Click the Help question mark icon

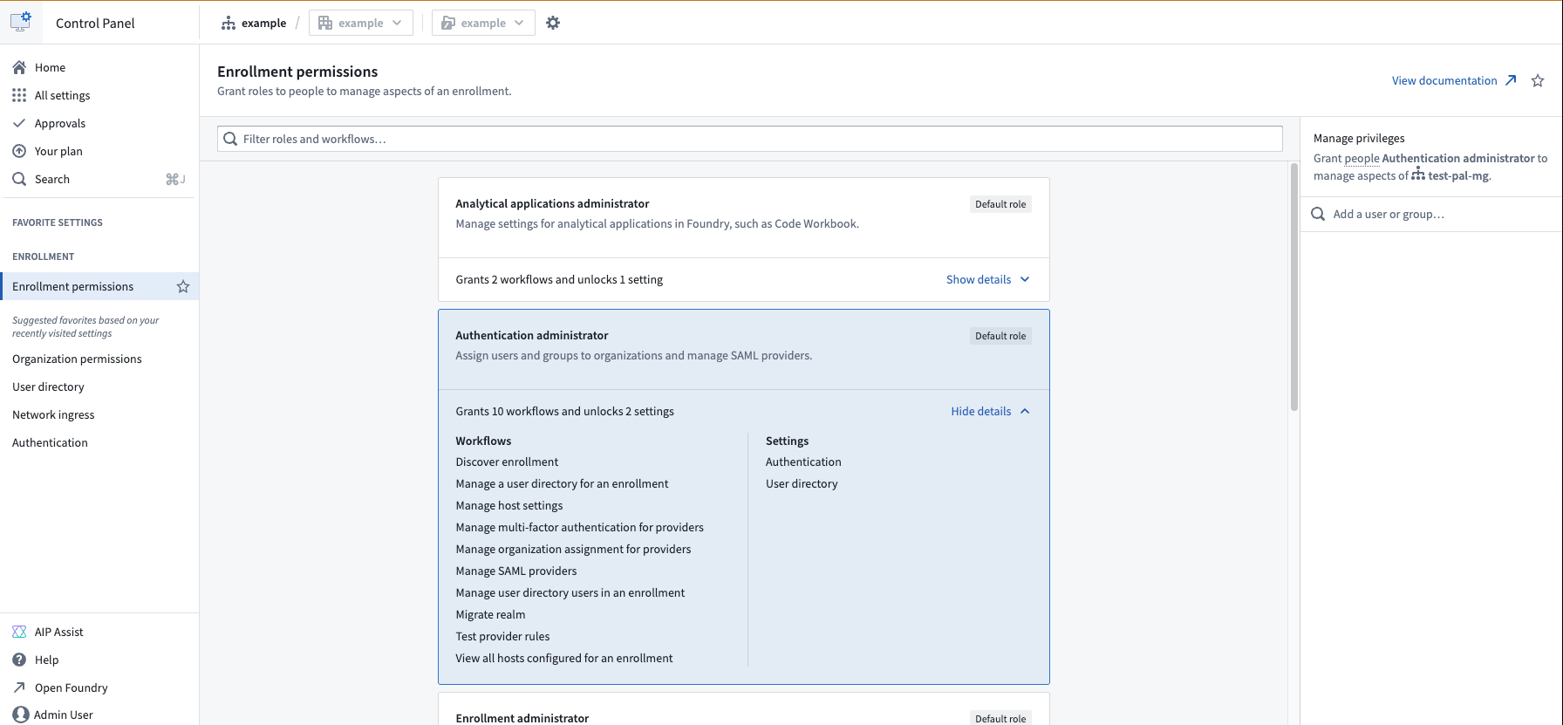click(x=19, y=660)
